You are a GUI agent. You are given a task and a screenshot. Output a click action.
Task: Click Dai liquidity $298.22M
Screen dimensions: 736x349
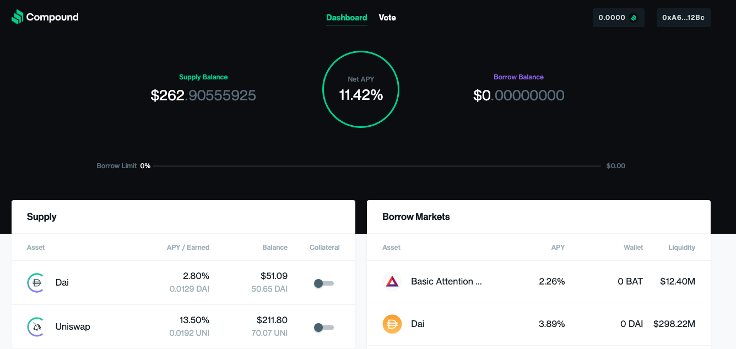674,324
